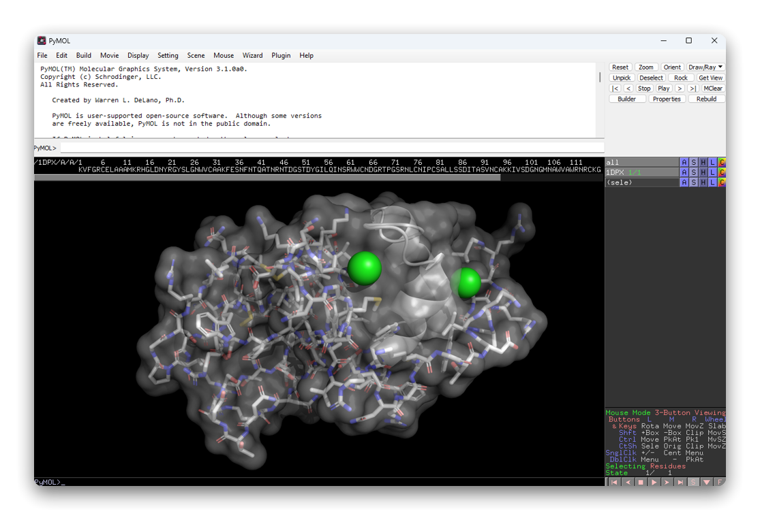Toggle visibility of the 1DPX object
This screenshot has height=520, width=760.
[641, 172]
